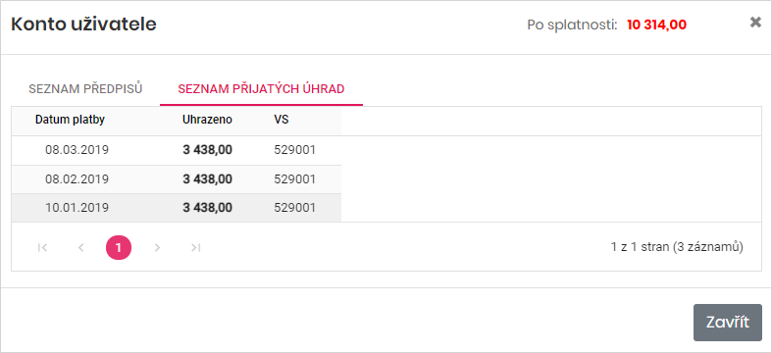Screen dimensions: 772x353
Task: Click the Zavřít button
Action: click(728, 323)
